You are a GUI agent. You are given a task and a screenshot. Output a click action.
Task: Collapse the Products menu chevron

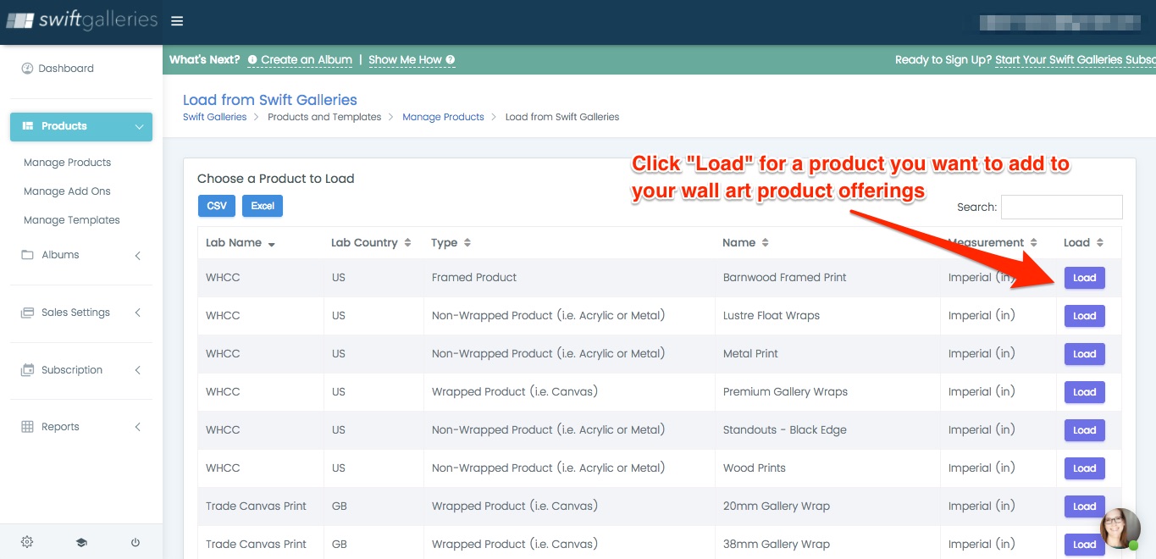[x=139, y=126]
